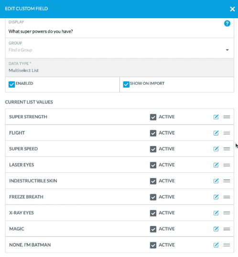Image resolution: width=238 pixels, height=257 pixels.
Task: Grab the reorder handle for Super Speed
Action: point(227,149)
